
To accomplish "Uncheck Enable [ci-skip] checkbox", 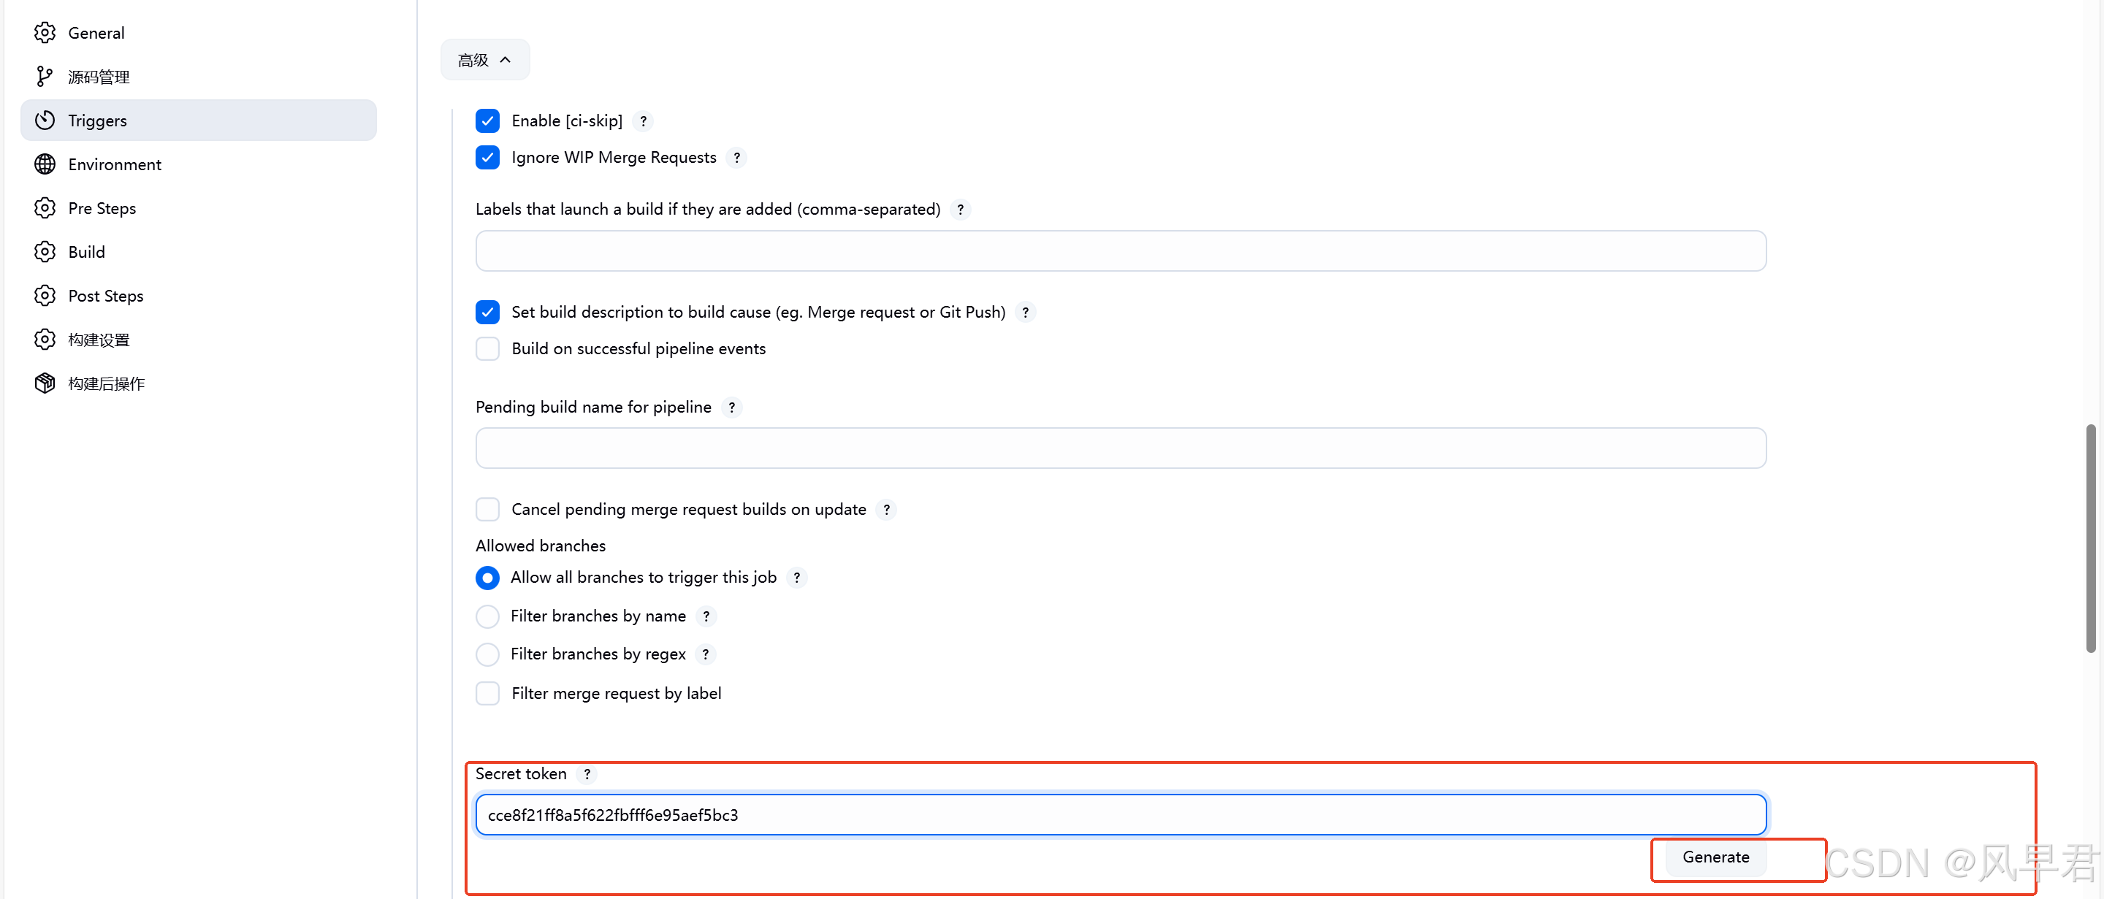I will [487, 120].
